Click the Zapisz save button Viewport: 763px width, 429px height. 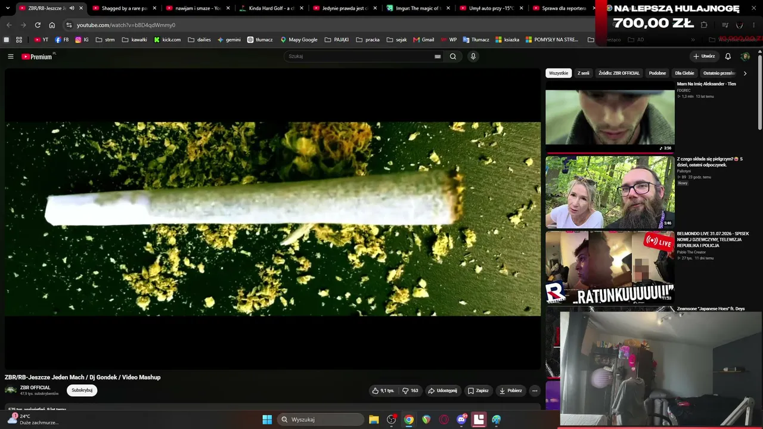coord(478,391)
